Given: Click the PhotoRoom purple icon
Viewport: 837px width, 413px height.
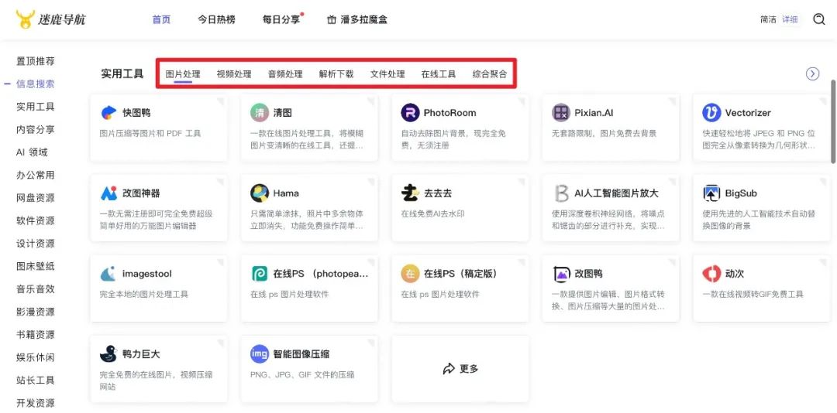Looking at the screenshot, I should click(410, 113).
